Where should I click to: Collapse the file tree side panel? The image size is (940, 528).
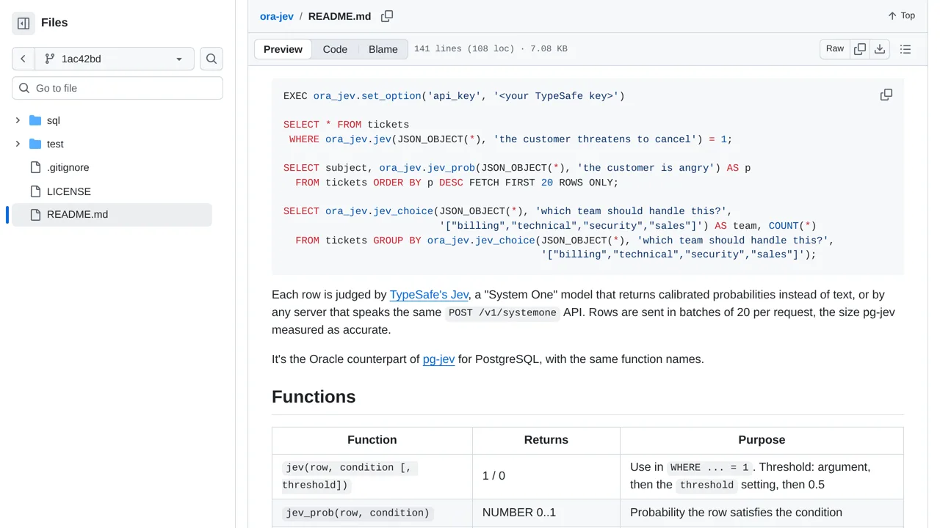point(23,23)
